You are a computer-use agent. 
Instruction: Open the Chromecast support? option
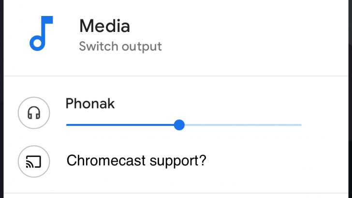(136, 161)
